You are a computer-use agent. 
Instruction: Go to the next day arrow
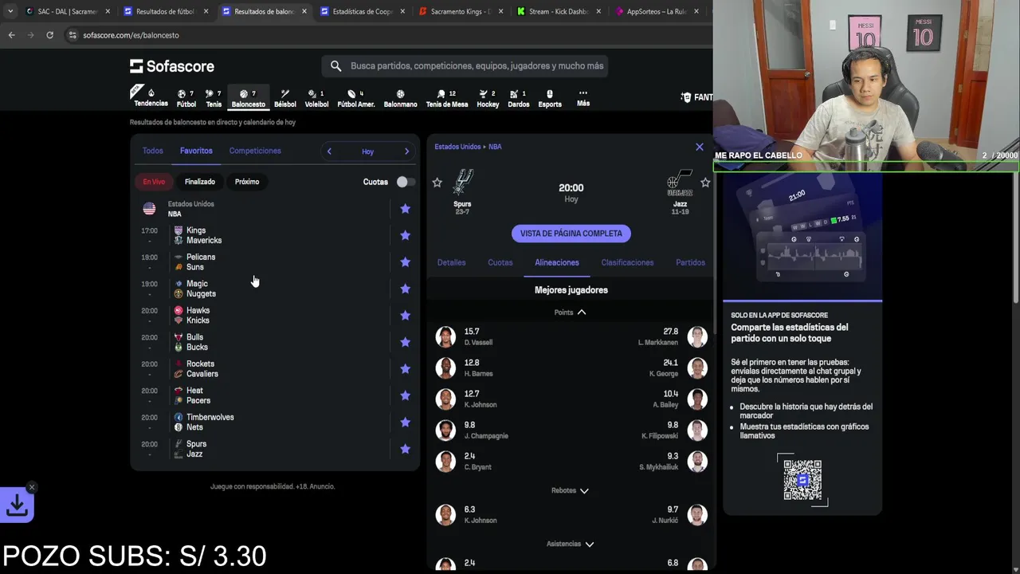[x=406, y=151]
